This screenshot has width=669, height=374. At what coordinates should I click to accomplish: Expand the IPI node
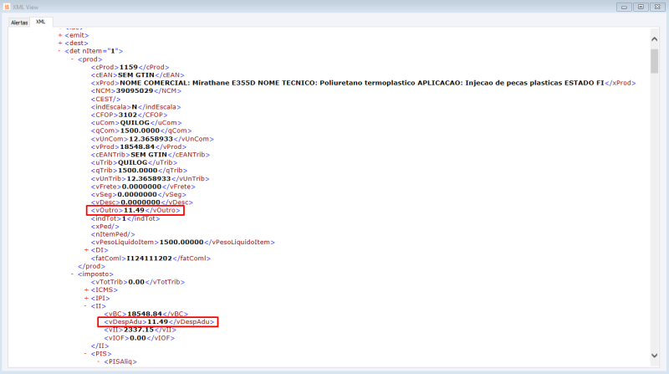[x=86, y=298]
